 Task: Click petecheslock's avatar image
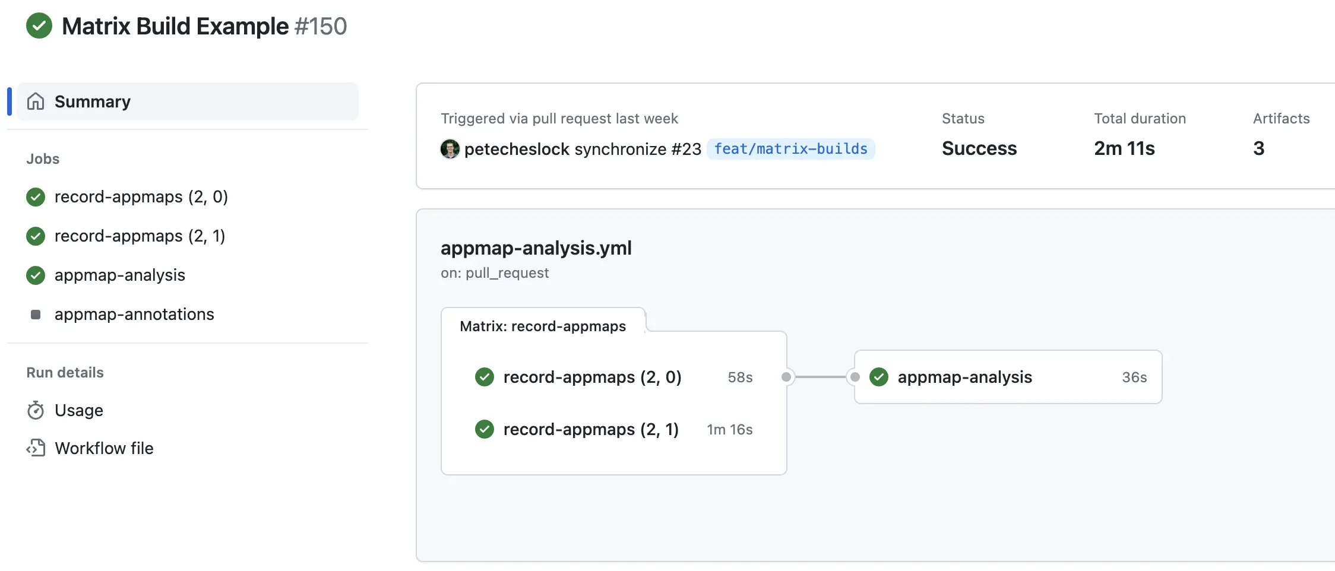click(450, 149)
